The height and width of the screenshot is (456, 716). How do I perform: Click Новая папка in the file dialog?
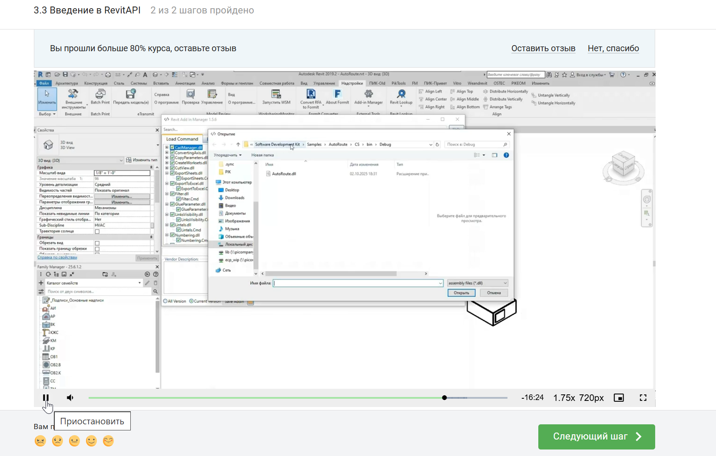tap(262, 155)
